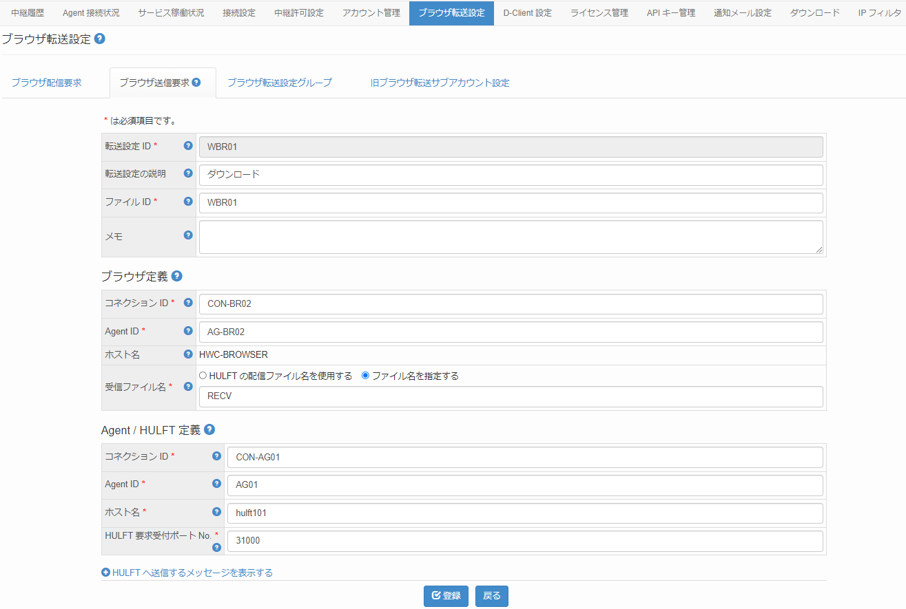Go to サービス稼働状況 tab

tap(171, 13)
